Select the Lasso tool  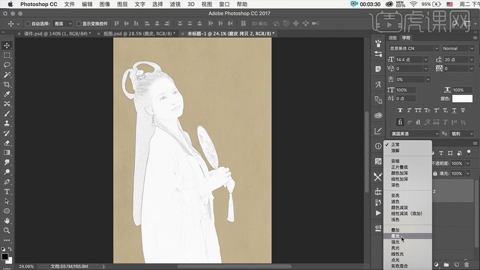coord(7,65)
